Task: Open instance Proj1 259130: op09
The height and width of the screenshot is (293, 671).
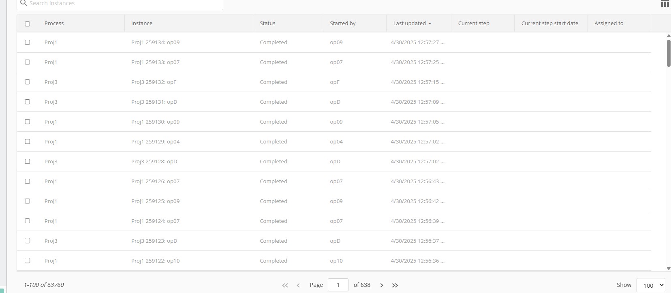Action: point(155,122)
